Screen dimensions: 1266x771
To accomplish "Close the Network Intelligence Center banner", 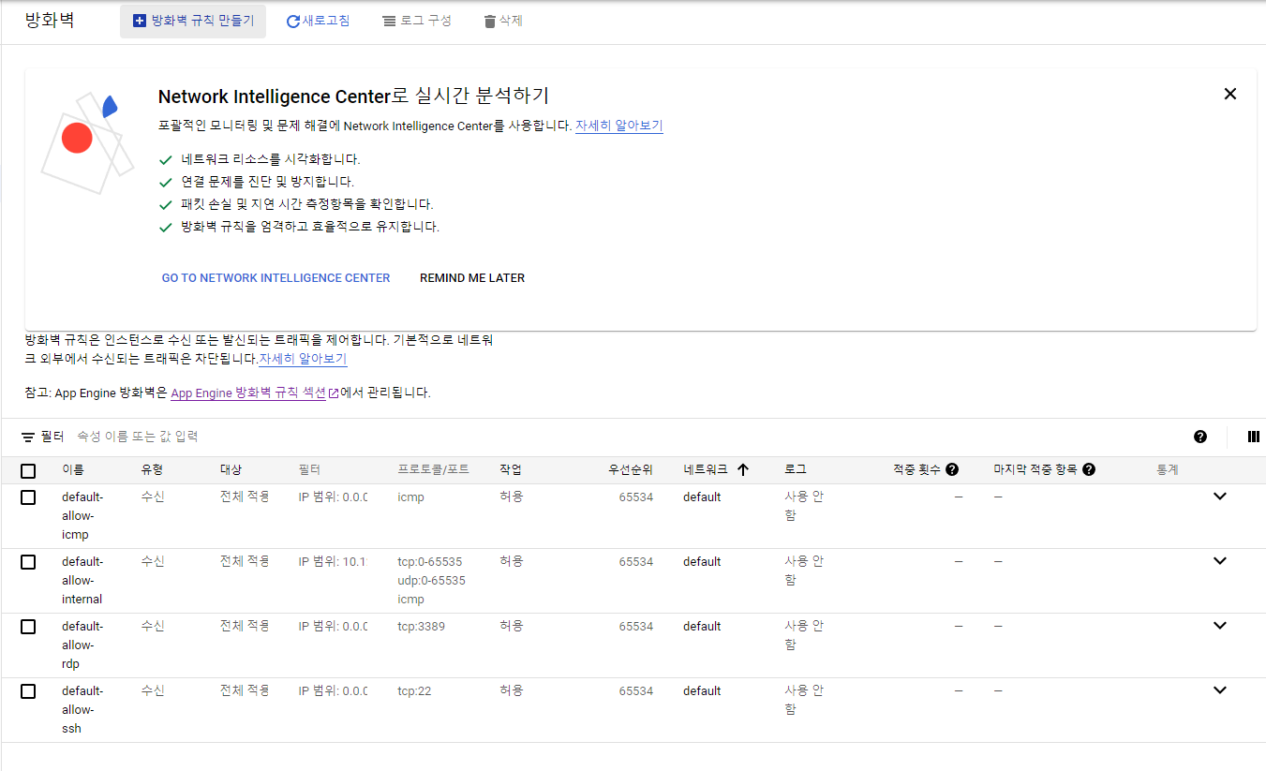I will pos(1230,94).
